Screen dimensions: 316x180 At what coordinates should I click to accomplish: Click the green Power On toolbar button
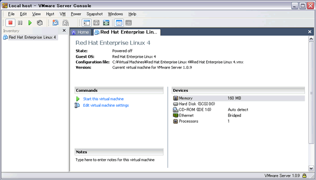pyautogui.click(x=30, y=23)
